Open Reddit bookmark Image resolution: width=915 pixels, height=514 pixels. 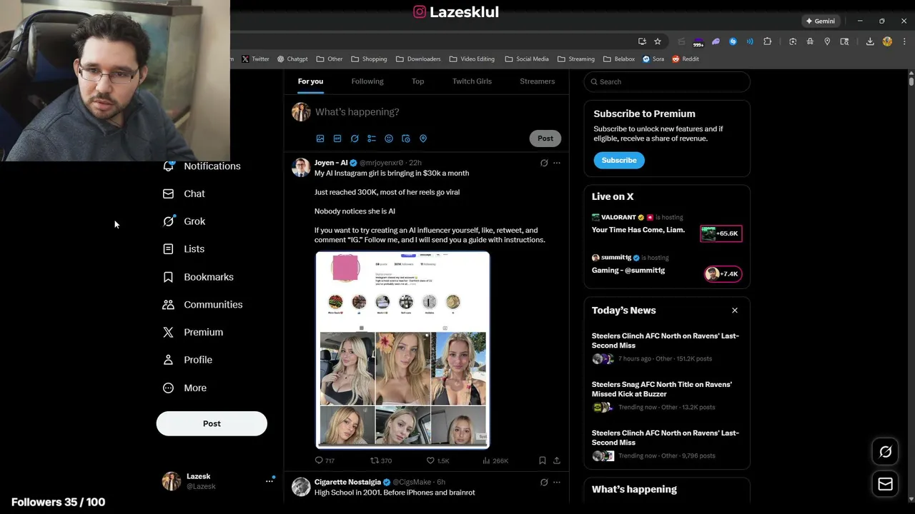coord(685,59)
